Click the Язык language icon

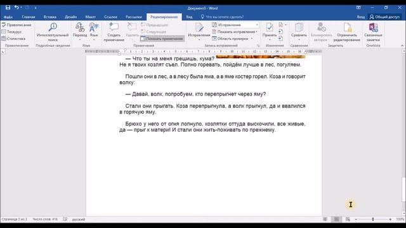pyautogui.click(x=94, y=27)
